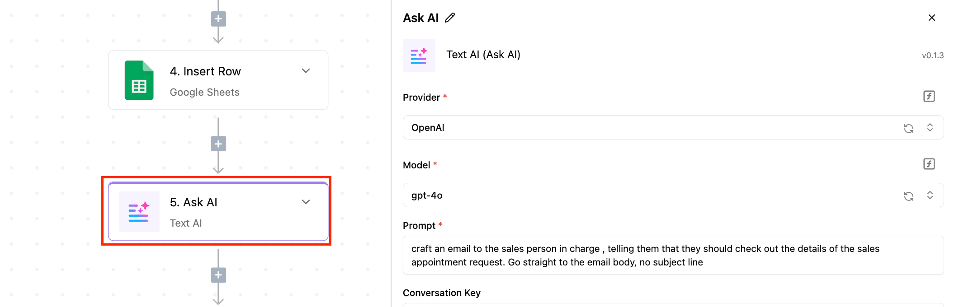Click the Text AI icon on step 5
The height and width of the screenshot is (307, 954).
(x=139, y=212)
